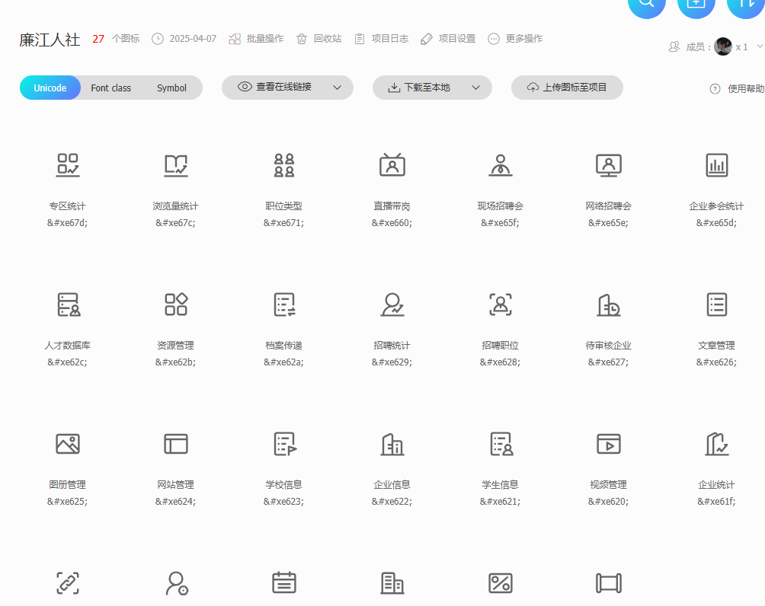Select the 直播带岗 TV icon
The height and width of the screenshot is (606, 765).
(392, 164)
